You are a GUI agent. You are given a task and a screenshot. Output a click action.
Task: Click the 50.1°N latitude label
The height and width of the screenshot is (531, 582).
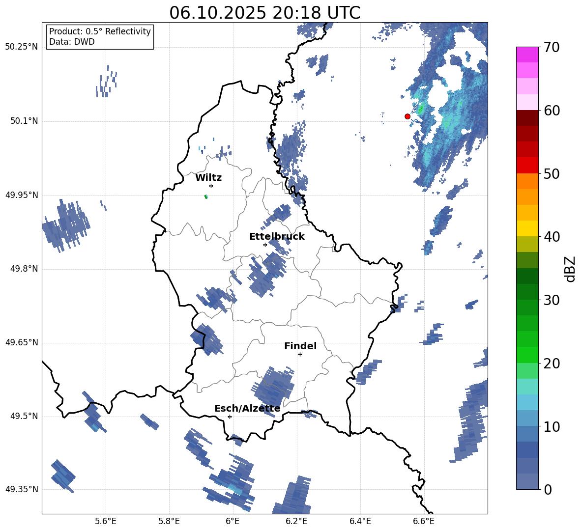[24, 121]
